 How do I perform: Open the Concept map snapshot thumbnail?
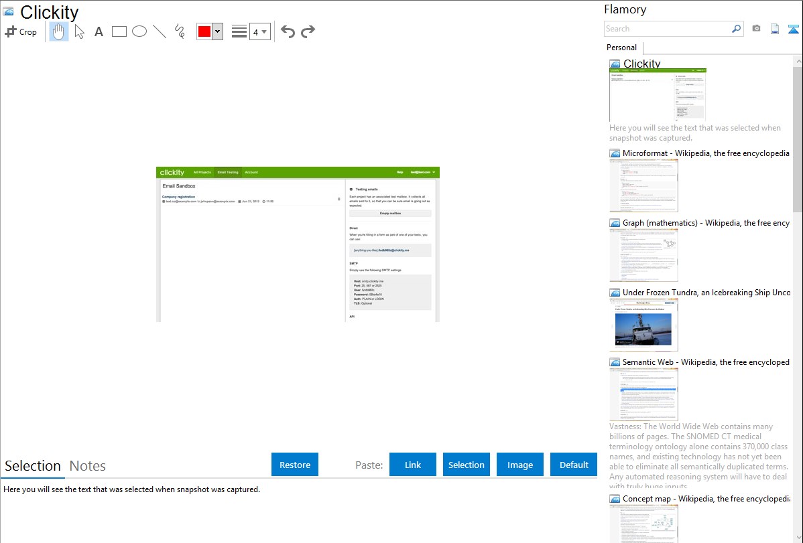643,524
